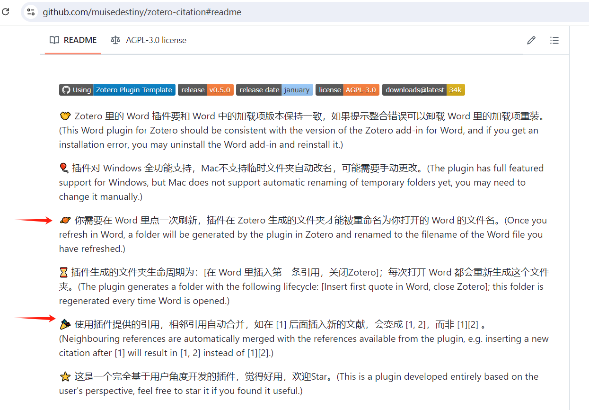Reload the page with the browser refresh icon

click(6, 12)
